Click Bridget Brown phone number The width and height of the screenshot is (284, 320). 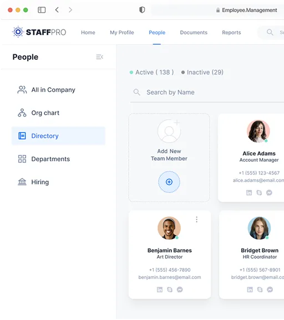click(260, 270)
